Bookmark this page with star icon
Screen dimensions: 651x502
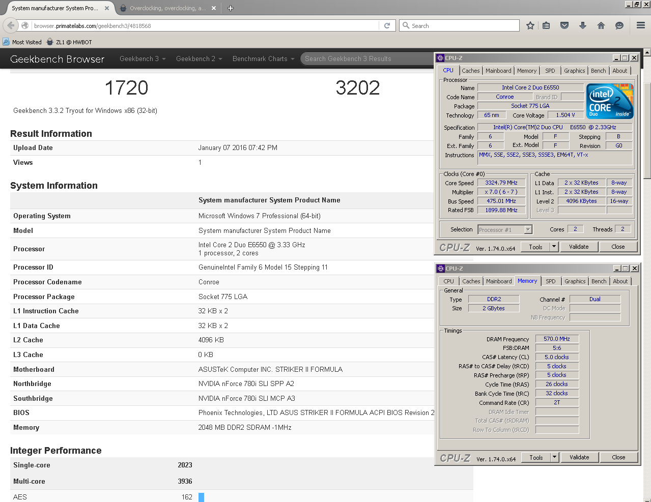click(530, 25)
